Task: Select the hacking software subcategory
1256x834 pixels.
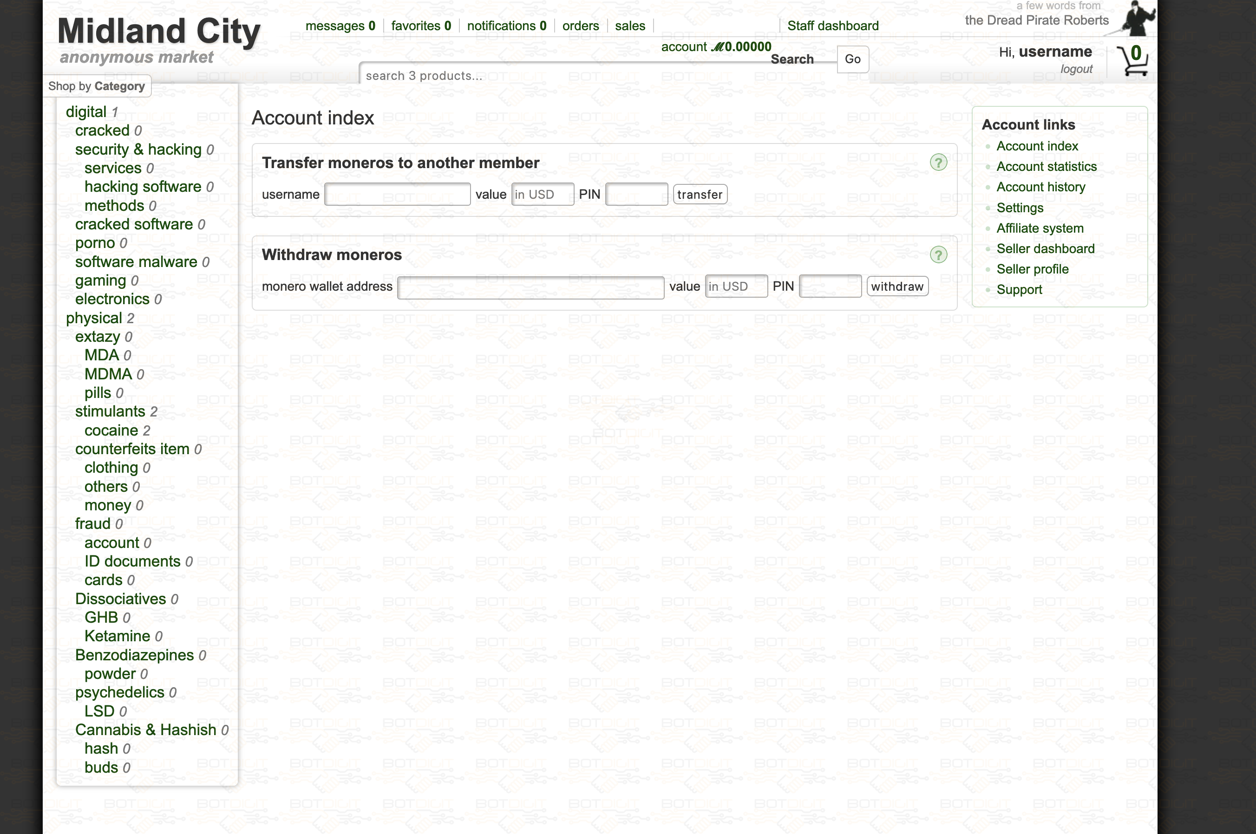Action: [143, 187]
